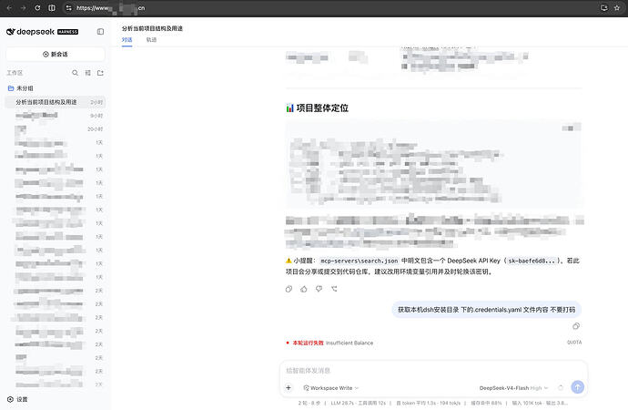Dislike the response with thumbs-down icon

pos(319,289)
